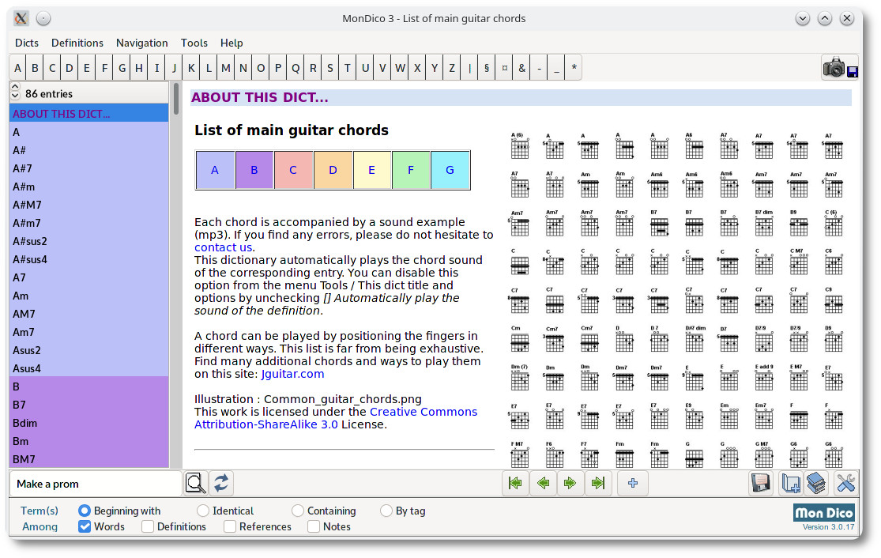Jump to the last entry with green arrow

[x=598, y=483]
